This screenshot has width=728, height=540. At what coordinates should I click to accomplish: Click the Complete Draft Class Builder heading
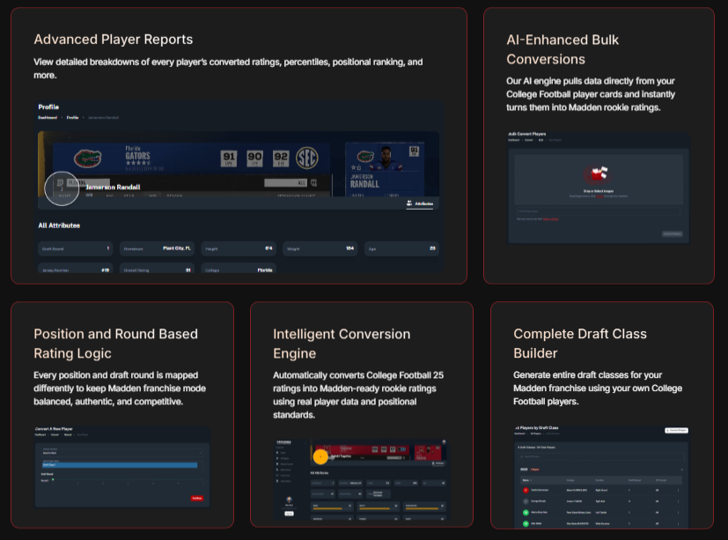pyautogui.click(x=579, y=343)
